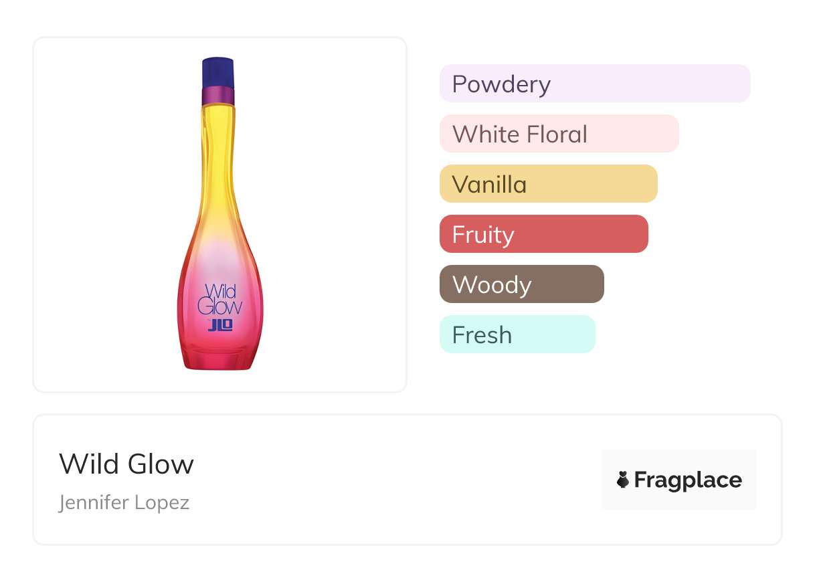Select the brown Woody accord bar
The height and width of the screenshot is (578, 815).
coord(521,284)
